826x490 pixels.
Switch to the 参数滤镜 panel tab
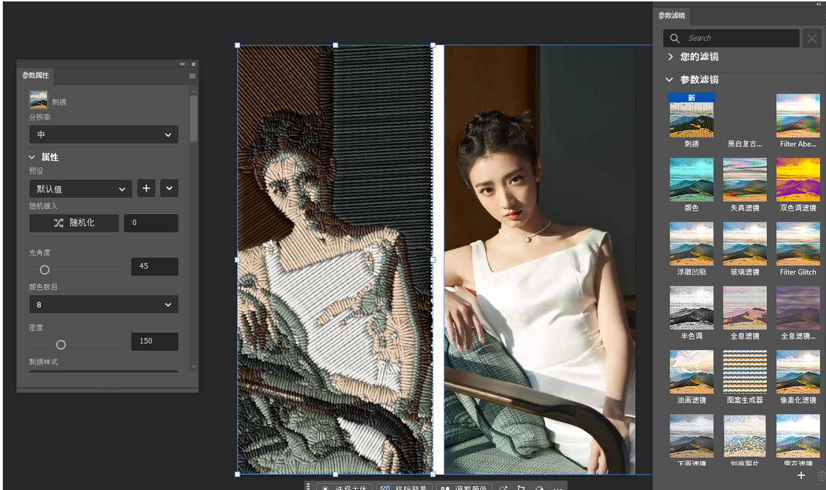(x=672, y=16)
